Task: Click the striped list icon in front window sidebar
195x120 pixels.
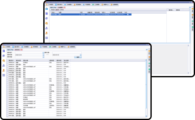Action: (4, 75)
